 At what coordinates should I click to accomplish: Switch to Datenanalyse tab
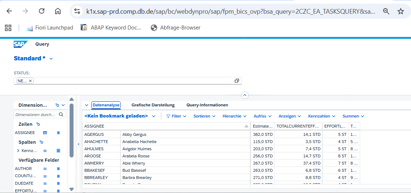(x=106, y=105)
